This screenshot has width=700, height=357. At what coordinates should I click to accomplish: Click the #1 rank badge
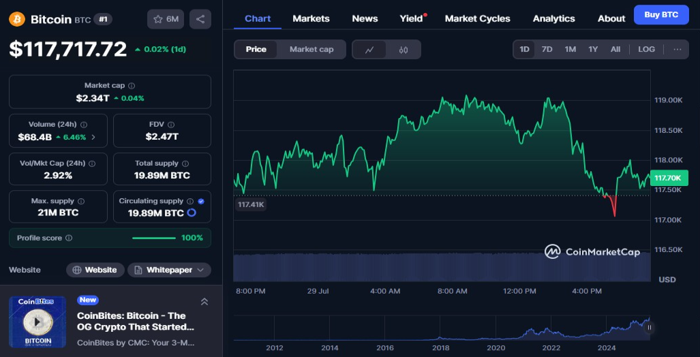tap(103, 19)
